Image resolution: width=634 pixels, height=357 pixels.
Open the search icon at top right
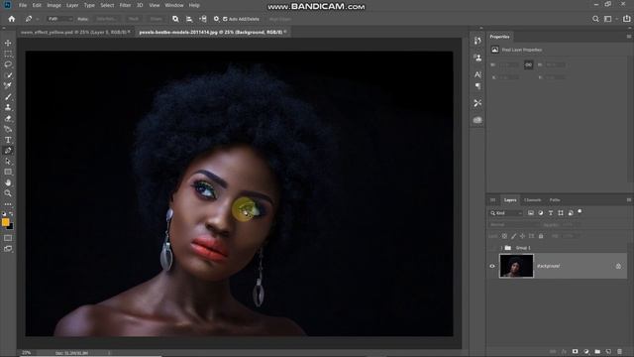[595, 19]
